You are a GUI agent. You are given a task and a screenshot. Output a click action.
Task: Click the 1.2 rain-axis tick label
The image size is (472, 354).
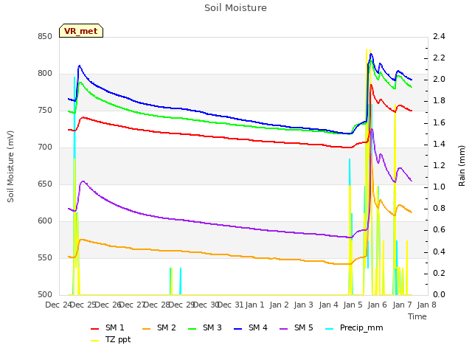pyautogui.click(x=439, y=165)
